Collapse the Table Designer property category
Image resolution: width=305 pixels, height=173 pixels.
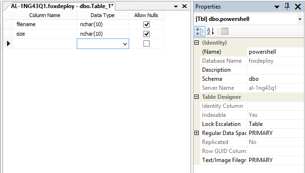pyautogui.click(x=197, y=97)
